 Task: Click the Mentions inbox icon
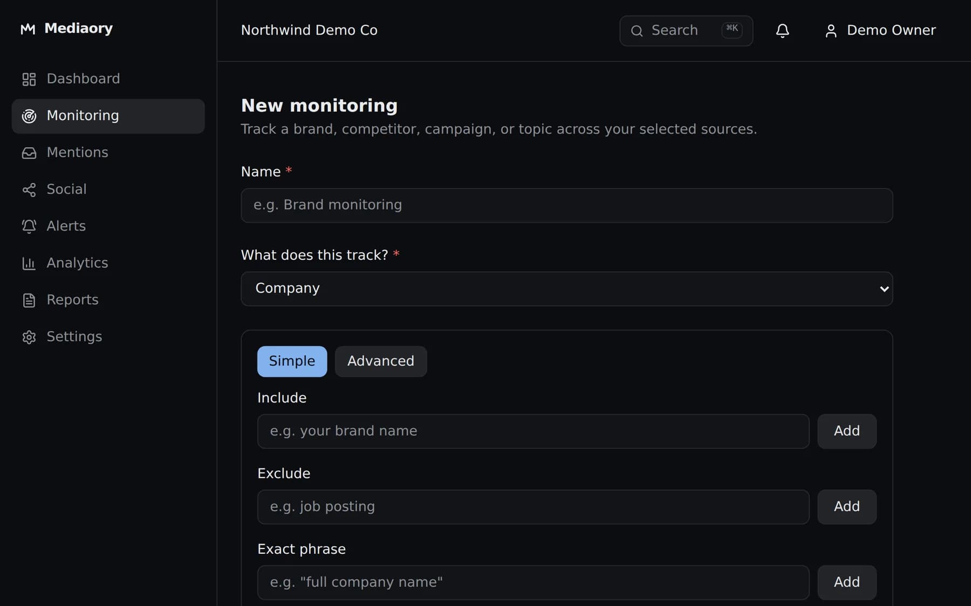coord(29,153)
